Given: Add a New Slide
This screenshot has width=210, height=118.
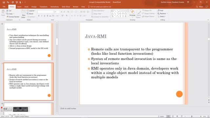Looking at the screenshot, I should [24, 14].
